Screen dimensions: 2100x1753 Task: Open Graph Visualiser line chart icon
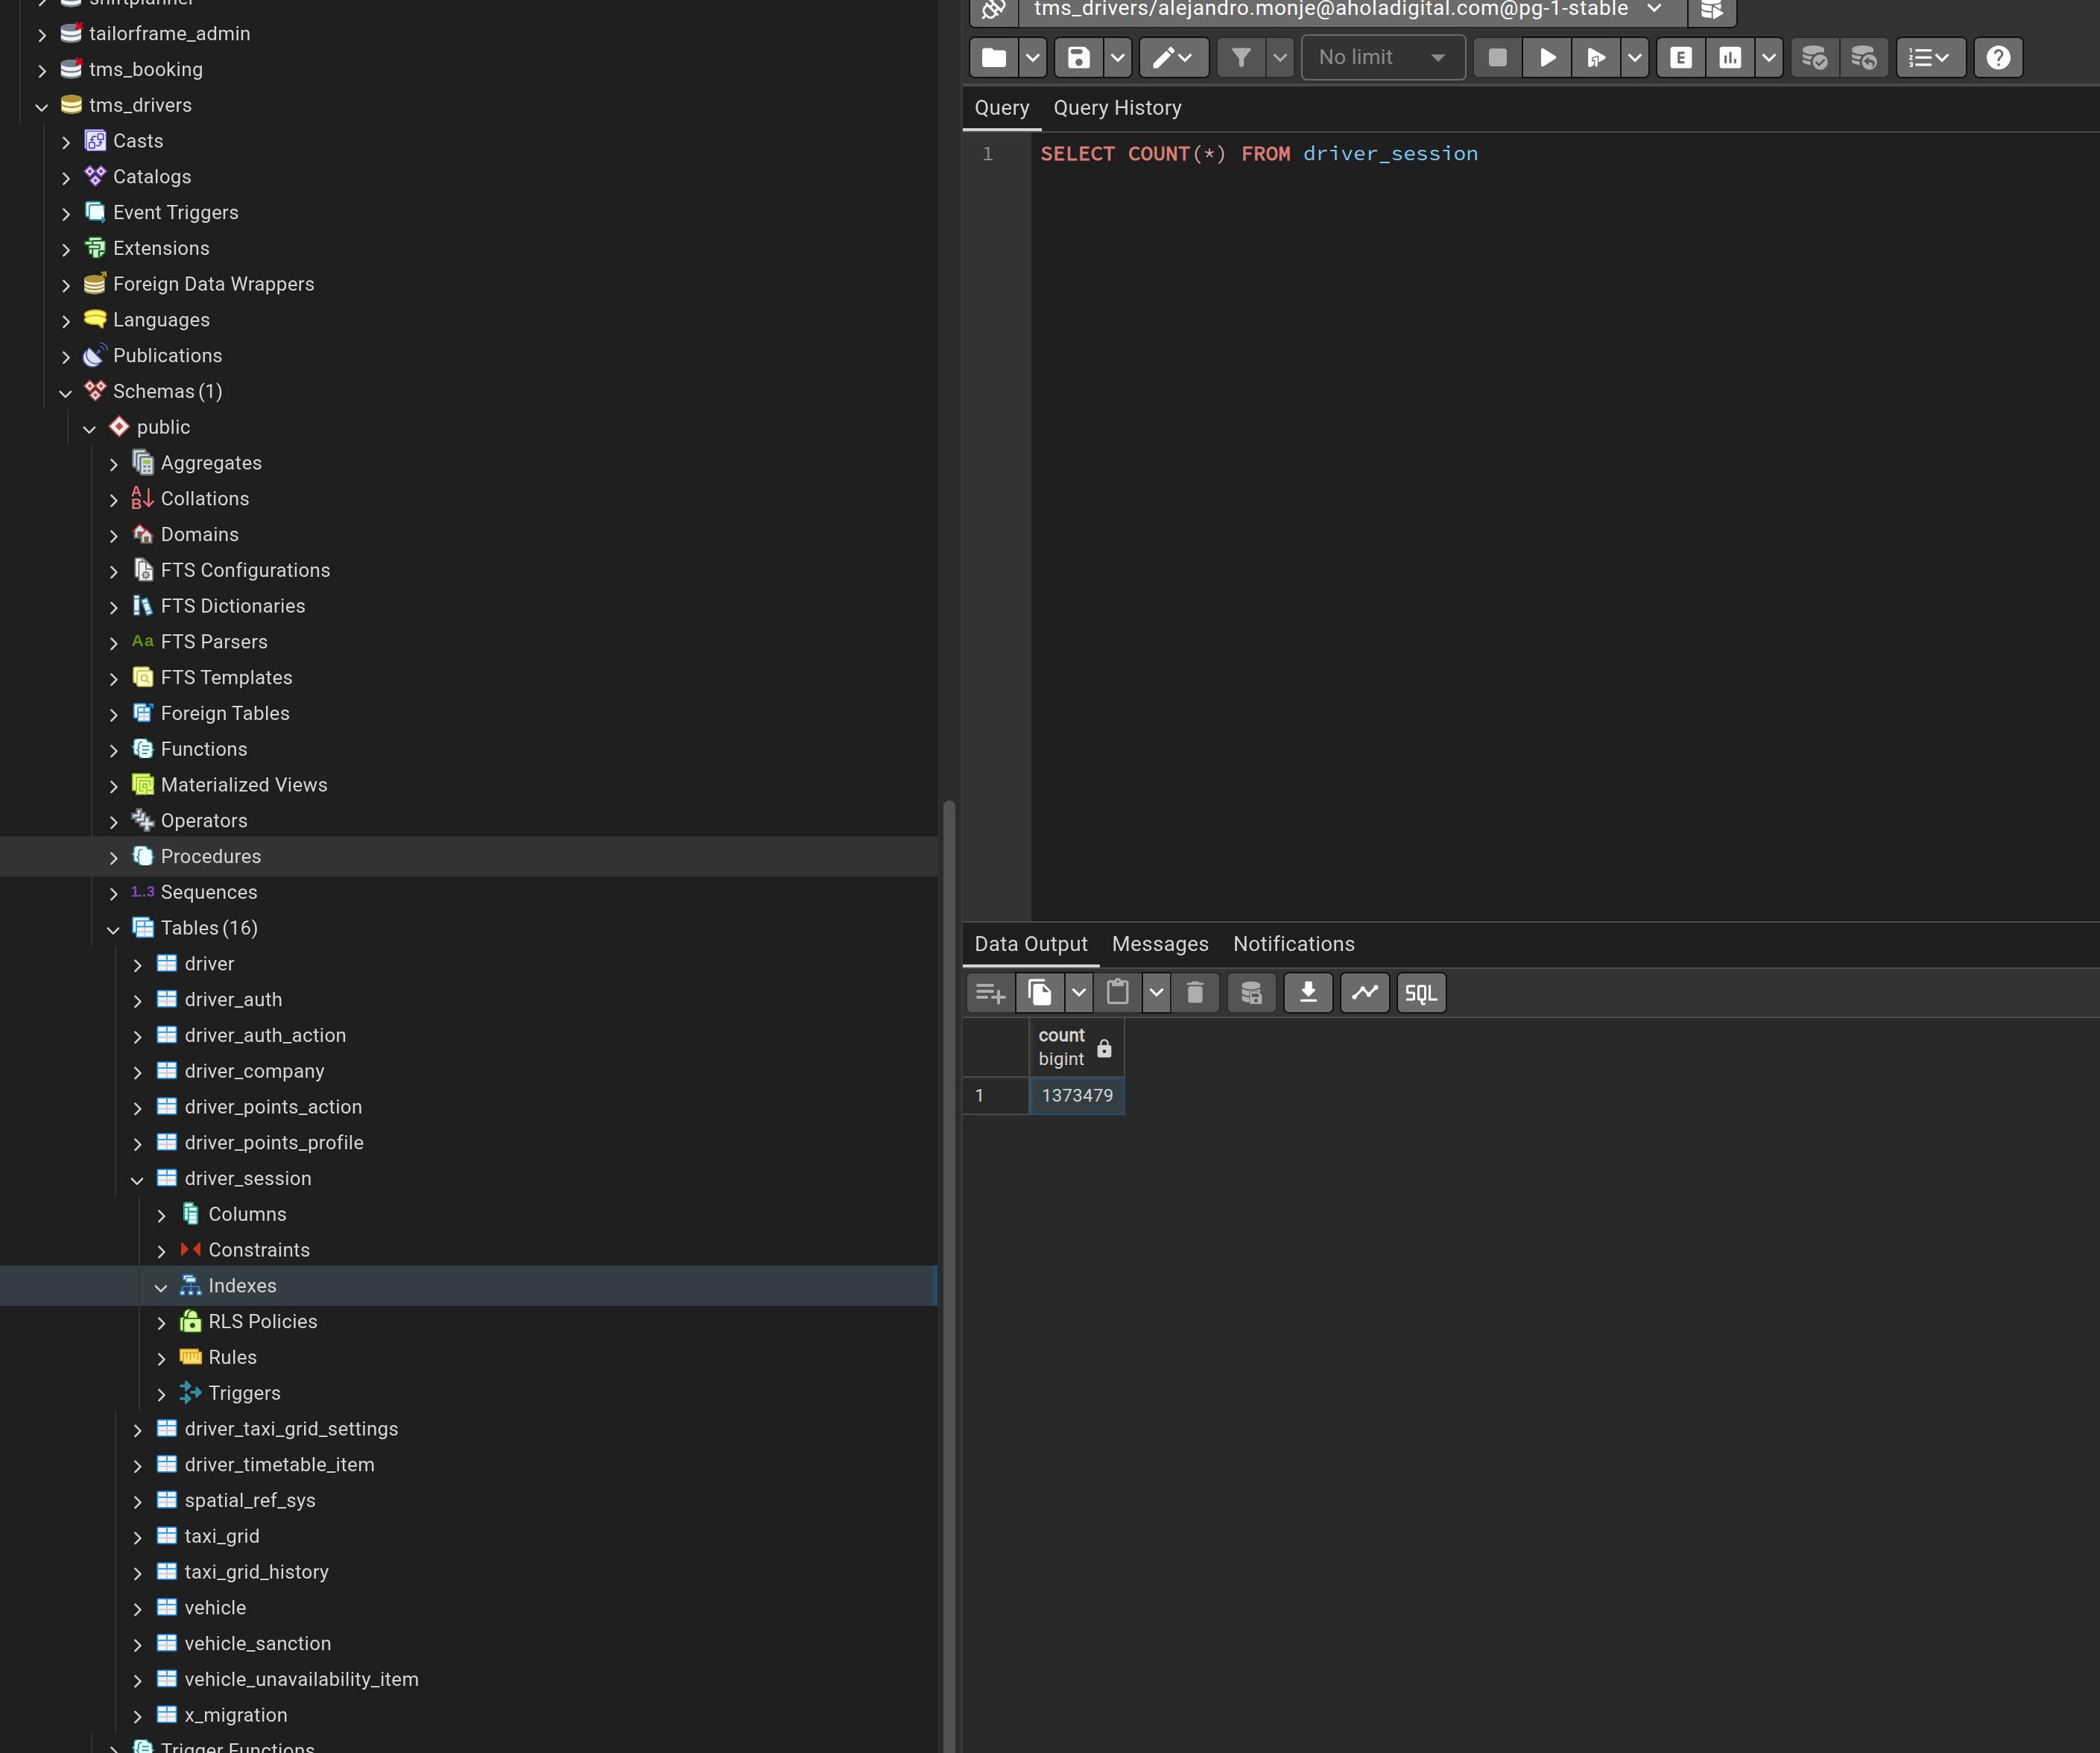click(1365, 993)
